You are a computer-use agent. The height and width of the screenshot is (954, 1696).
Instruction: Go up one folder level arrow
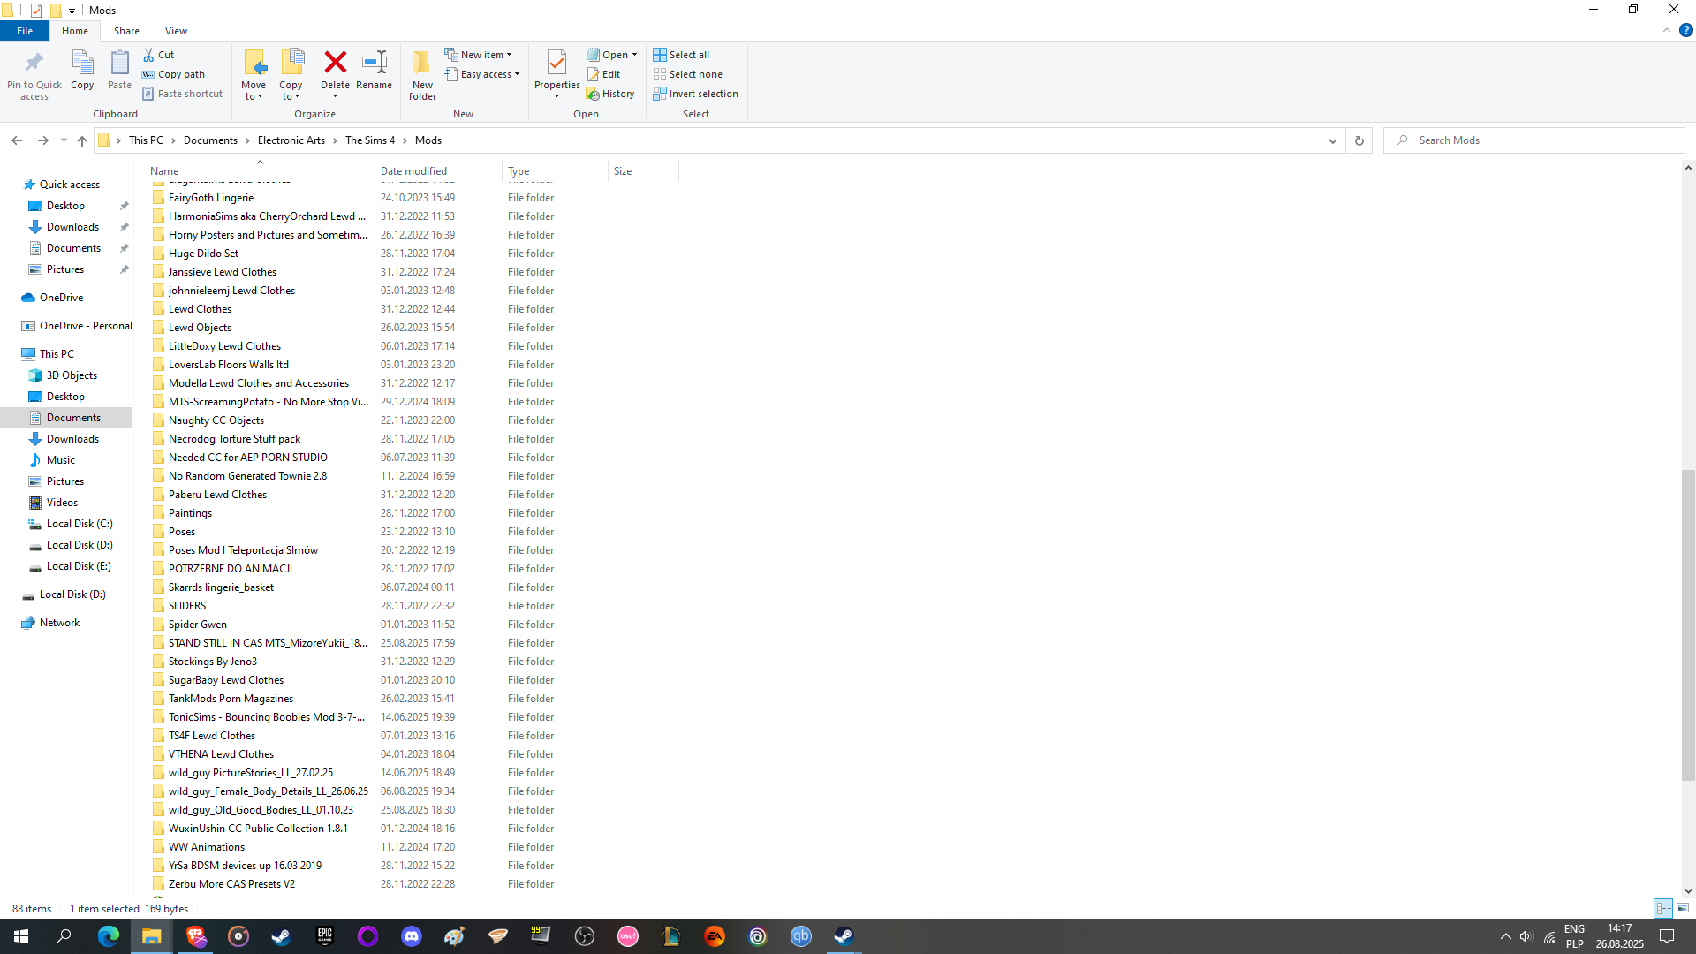82,140
